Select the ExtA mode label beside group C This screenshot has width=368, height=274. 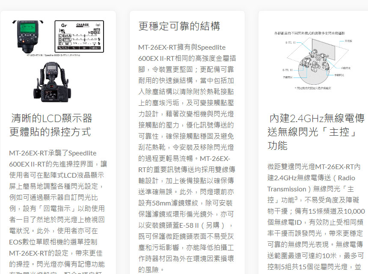coord(66,35)
